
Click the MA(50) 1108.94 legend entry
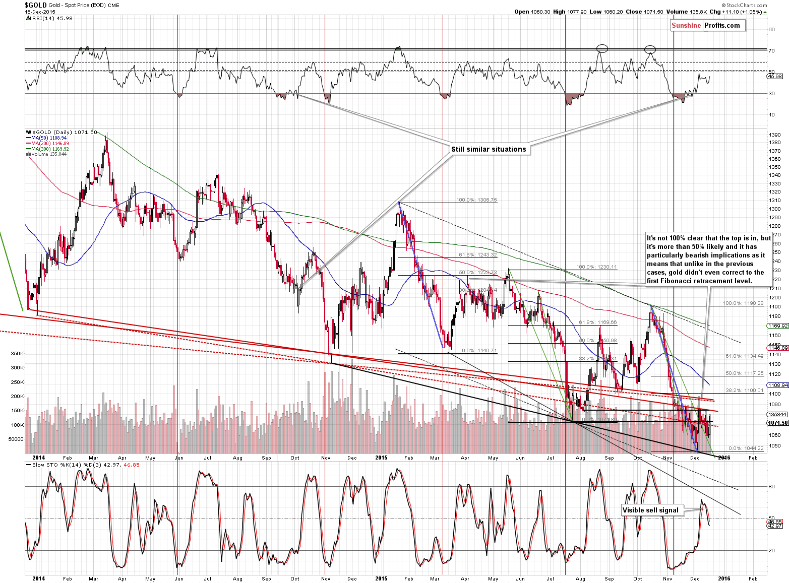click(x=46, y=138)
